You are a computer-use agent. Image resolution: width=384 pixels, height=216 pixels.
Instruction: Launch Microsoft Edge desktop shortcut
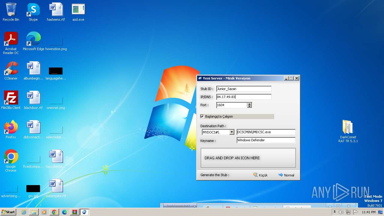coord(33,41)
